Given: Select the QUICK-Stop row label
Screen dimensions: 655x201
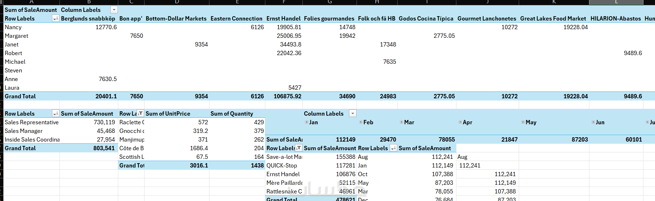Looking at the screenshot, I should pos(282,165).
